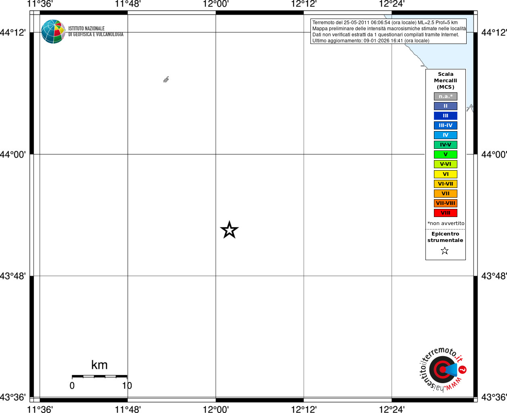
Task: Click the left 43°48' latitude label
Action: (13, 276)
